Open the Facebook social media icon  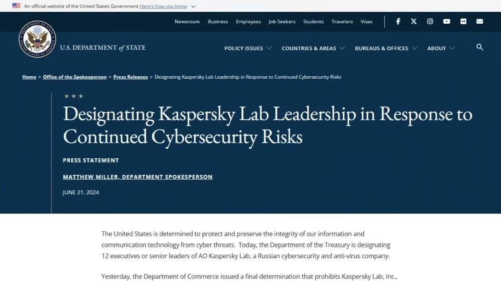[398, 21]
